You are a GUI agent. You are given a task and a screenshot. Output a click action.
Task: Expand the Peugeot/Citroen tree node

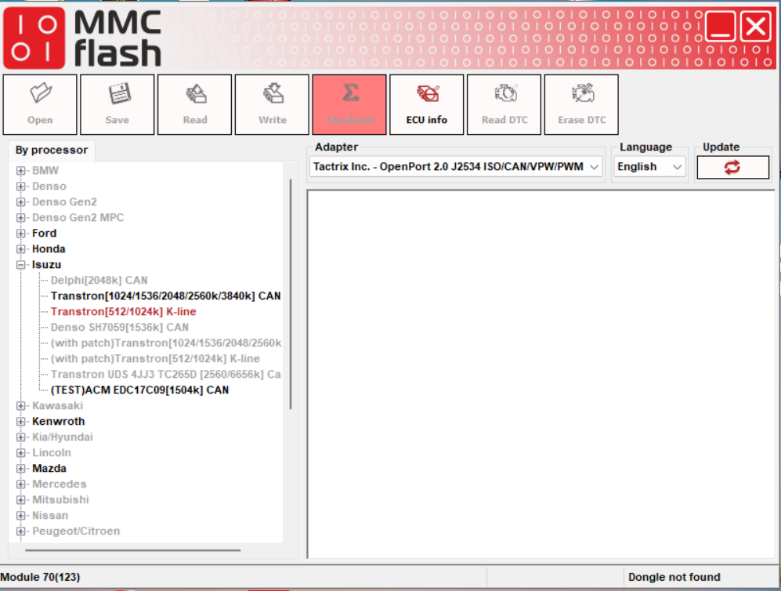tap(20, 531)
